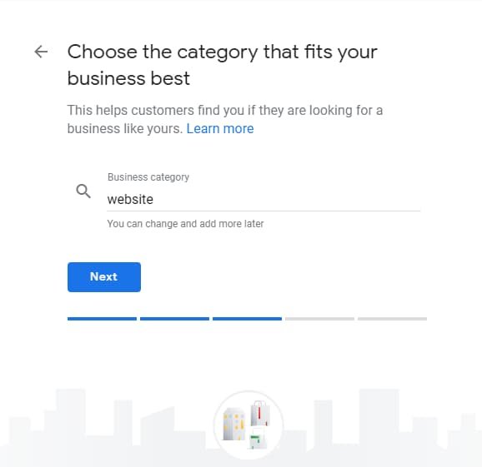
Task: Select the last gray progress segment
Action: tap(392, 319)
